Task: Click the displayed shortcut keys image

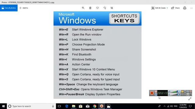Action: point(97,55)
